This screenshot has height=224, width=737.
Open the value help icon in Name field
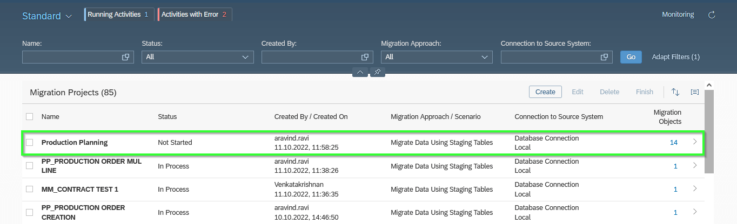click(125, 57)
